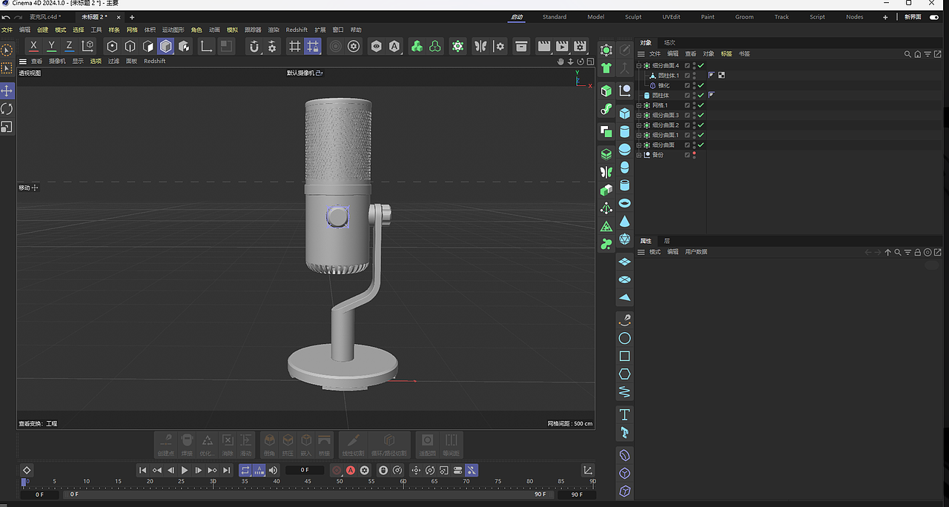949x507 pixels.
Task: Add a Cylinder primitive from the palette
Action: [625, 131]
